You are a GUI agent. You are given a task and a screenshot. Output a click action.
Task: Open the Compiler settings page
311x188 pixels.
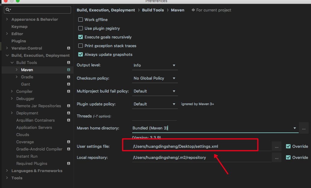[x=25, y=91]
